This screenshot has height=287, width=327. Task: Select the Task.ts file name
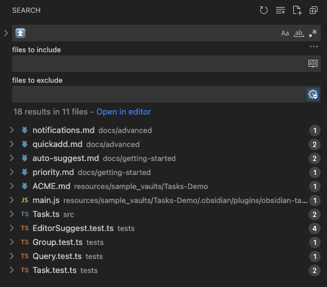point(46,214)
